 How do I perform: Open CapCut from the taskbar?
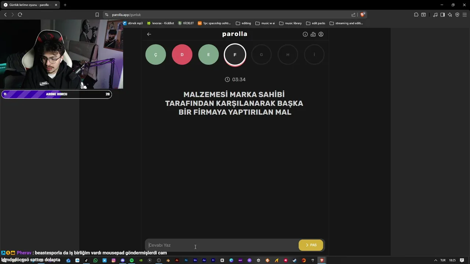tap(222, 260)
